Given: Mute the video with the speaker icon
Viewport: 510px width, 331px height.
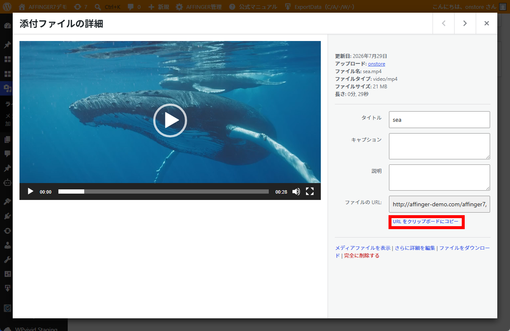Looking at the screenshot, I should tap(296, 191).
